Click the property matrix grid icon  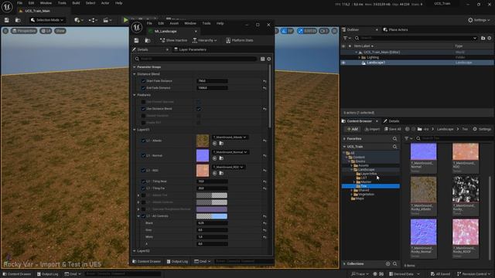click(262, 59)
